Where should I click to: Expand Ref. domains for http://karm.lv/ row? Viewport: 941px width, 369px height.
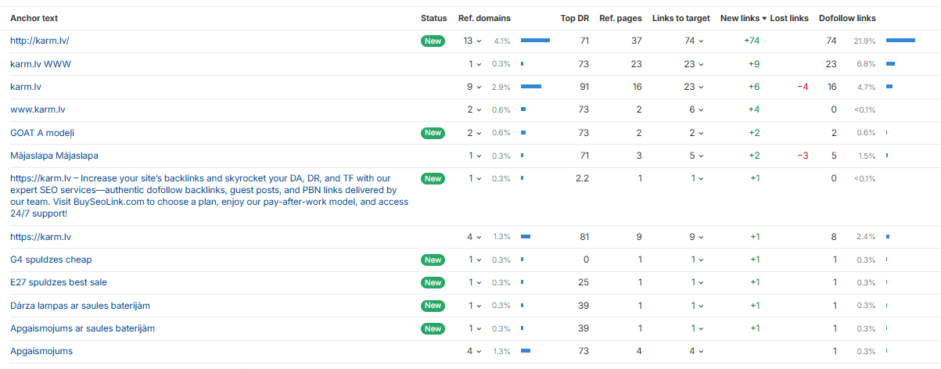(473, 41)
